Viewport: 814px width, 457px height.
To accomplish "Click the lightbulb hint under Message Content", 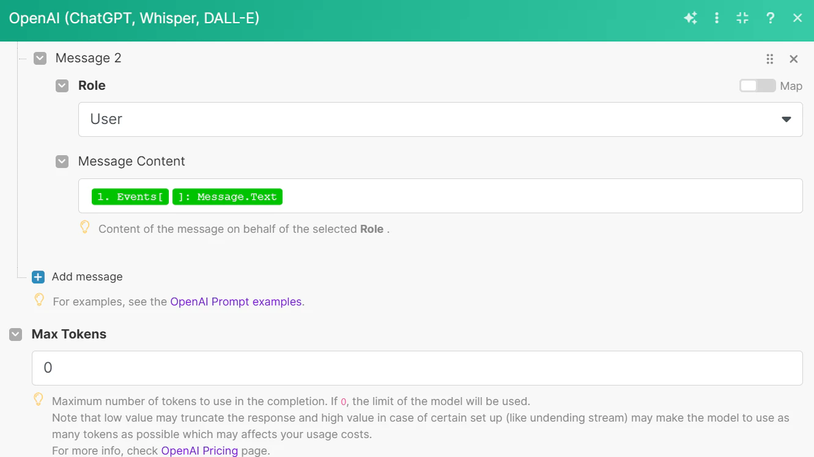I will [86, 228].
